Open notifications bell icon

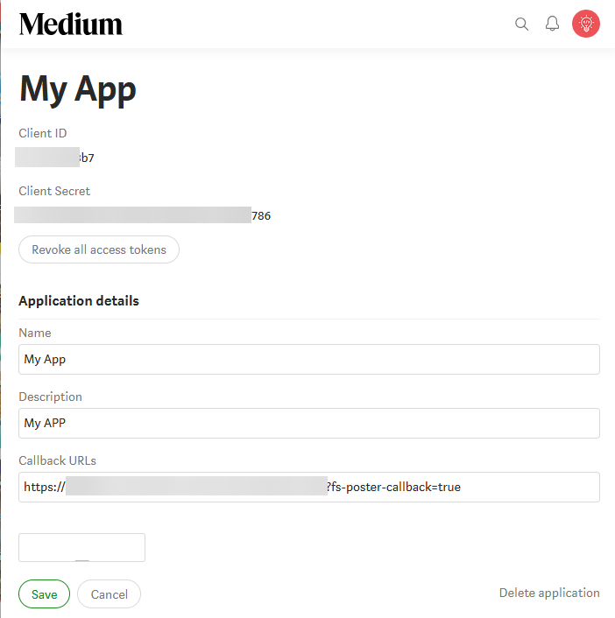[x=552, y=24]
